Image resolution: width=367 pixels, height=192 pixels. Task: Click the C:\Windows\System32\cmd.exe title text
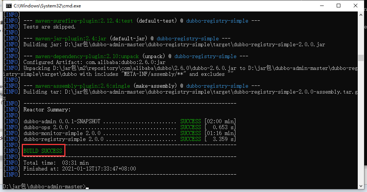(x=47, y=6)
